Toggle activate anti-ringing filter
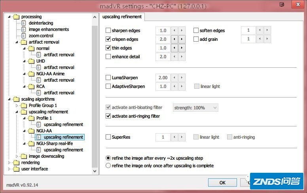 pos(108,116)
